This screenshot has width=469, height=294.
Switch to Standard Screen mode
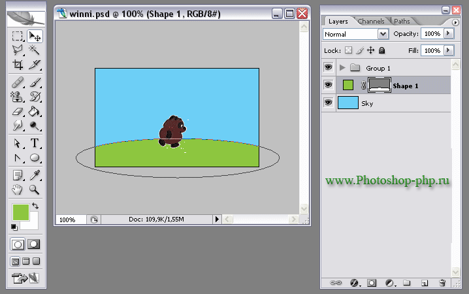pos(15,261)
